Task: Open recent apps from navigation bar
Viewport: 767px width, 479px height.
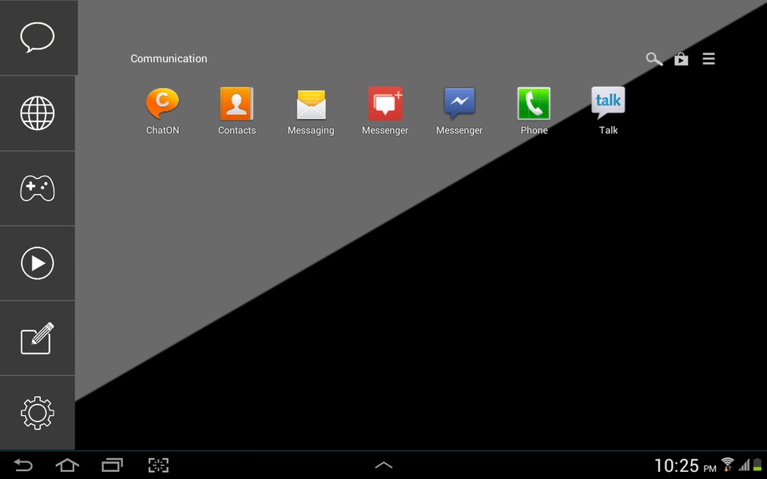Action: pyautogui.click(x=112, y=465)
